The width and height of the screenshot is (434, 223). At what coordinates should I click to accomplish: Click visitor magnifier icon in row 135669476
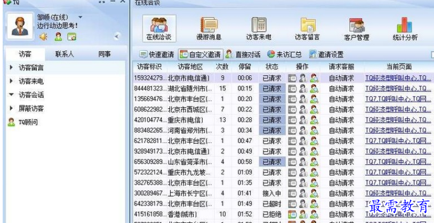(x=314, y=99)
